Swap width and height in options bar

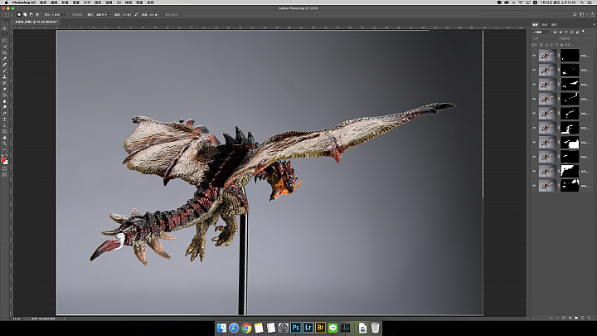[136, 14]
